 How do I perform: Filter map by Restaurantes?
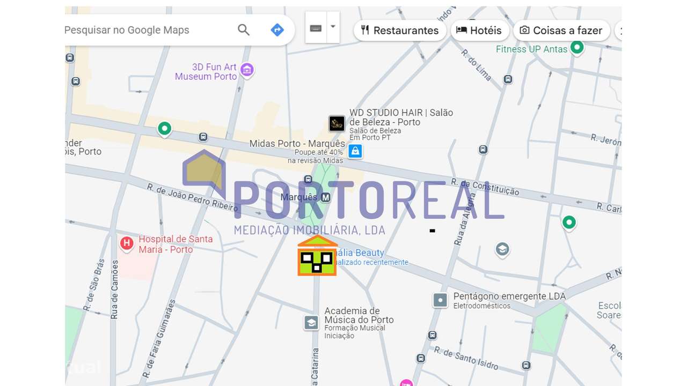[x=399, y=31]
